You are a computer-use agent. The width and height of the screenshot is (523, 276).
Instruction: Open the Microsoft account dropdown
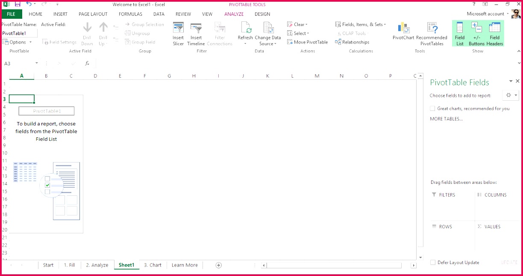(x=488, y=14)
